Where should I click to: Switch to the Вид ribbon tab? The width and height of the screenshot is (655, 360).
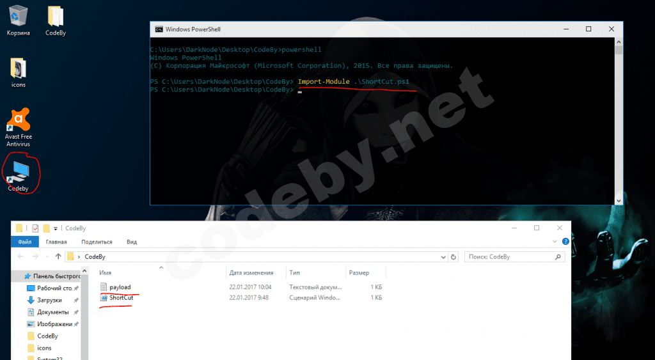pos(132,242)
